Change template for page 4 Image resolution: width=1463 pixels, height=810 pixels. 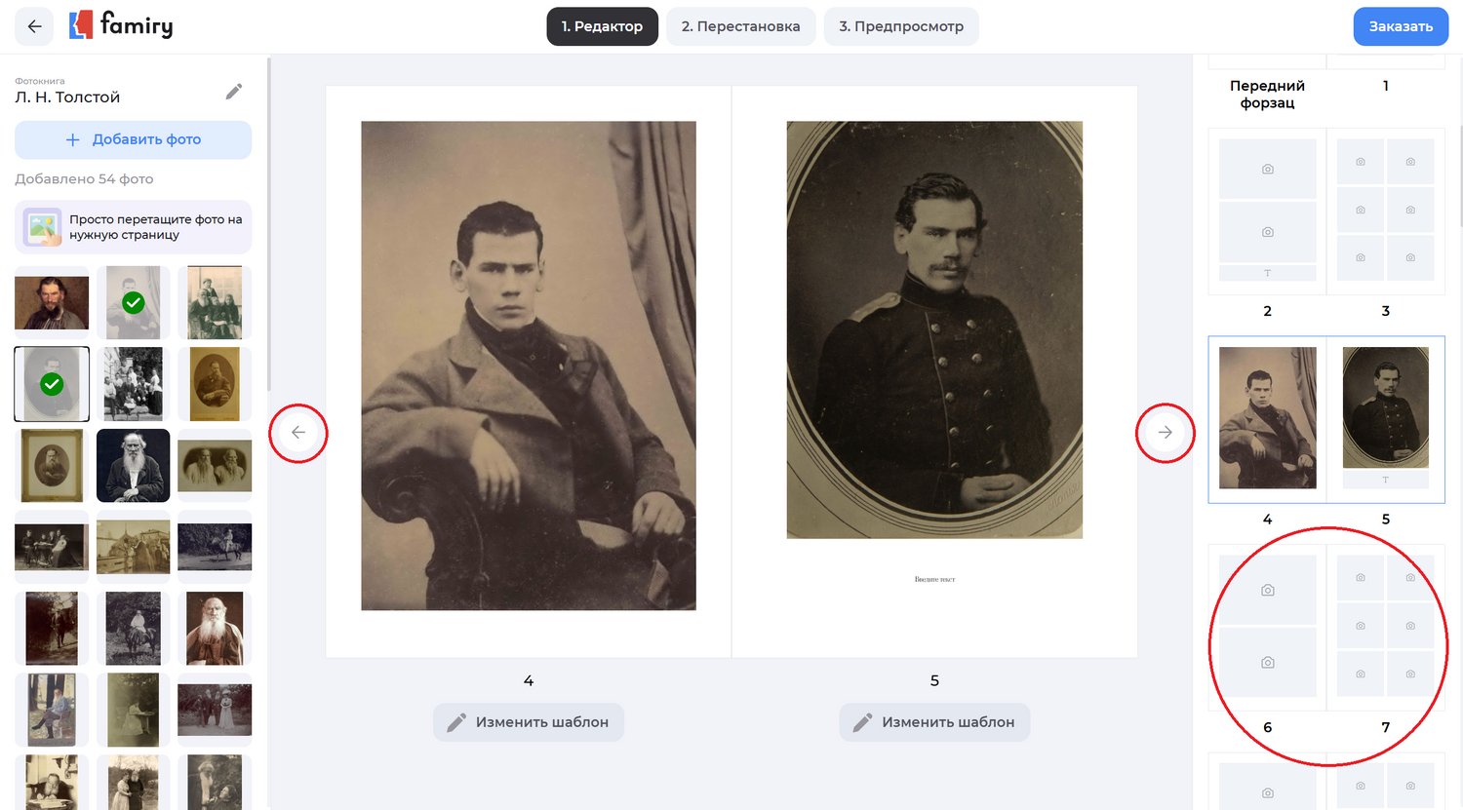point(528,722)
